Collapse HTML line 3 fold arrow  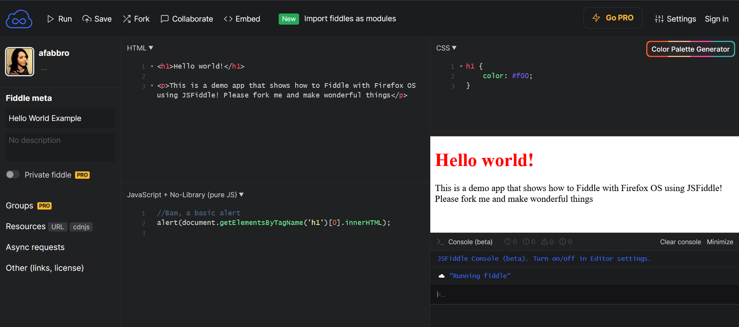pos(152,86)
